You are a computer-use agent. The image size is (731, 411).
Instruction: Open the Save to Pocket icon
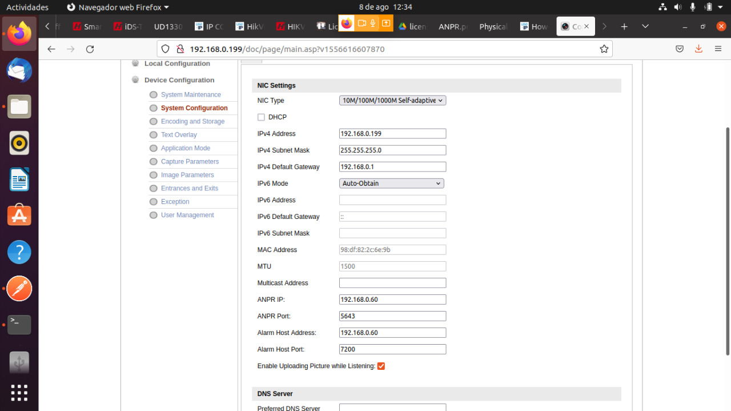click(680, 49)
